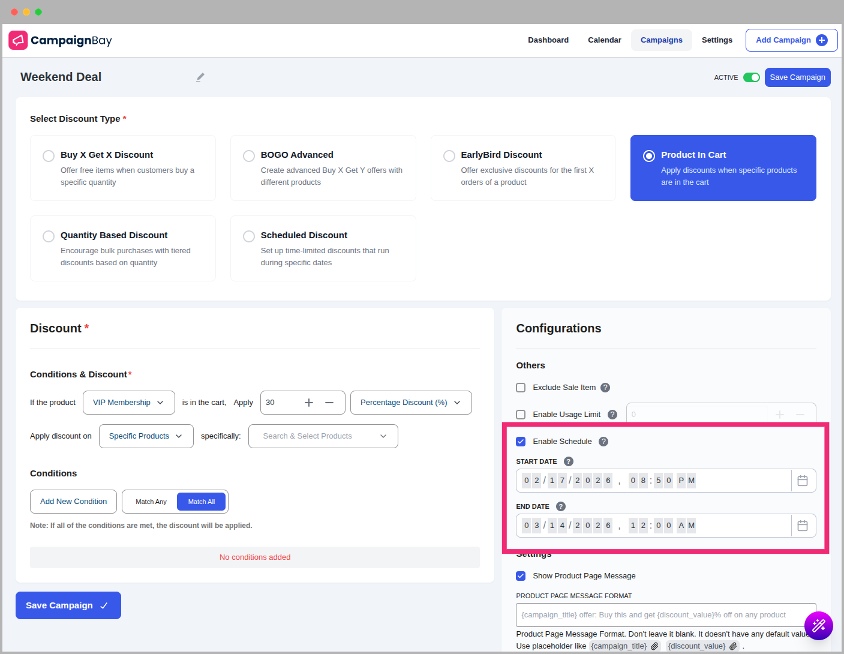
Task: Open the Specific Products dropdown
Action: (x=146, y=436)
